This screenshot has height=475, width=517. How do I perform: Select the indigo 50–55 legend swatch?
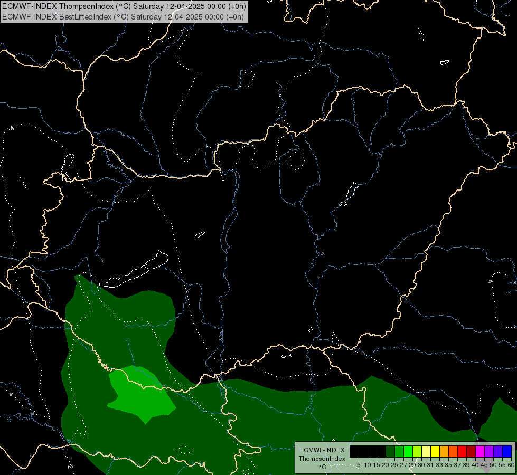(498, 451)
